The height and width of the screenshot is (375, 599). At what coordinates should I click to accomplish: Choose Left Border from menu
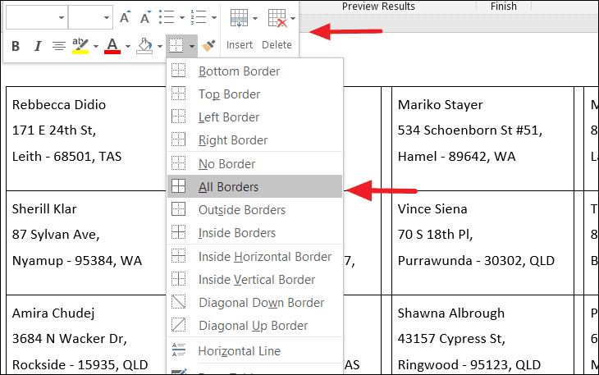255,117
